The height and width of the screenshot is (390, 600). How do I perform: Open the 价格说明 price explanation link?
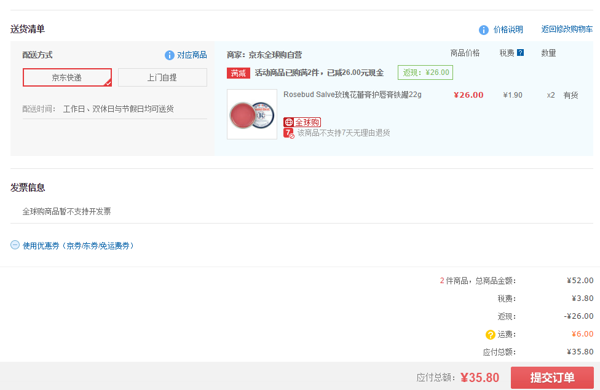coord(508,29)
